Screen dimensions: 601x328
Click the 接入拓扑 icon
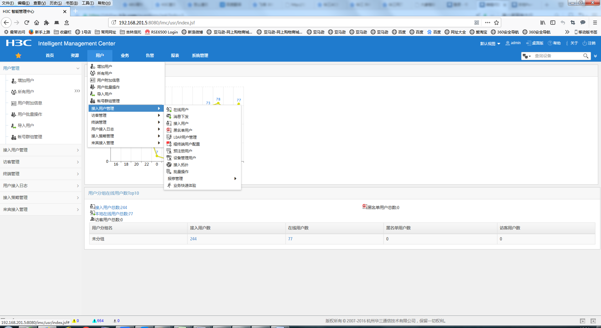pyautogui.click(x=169, y=165)
